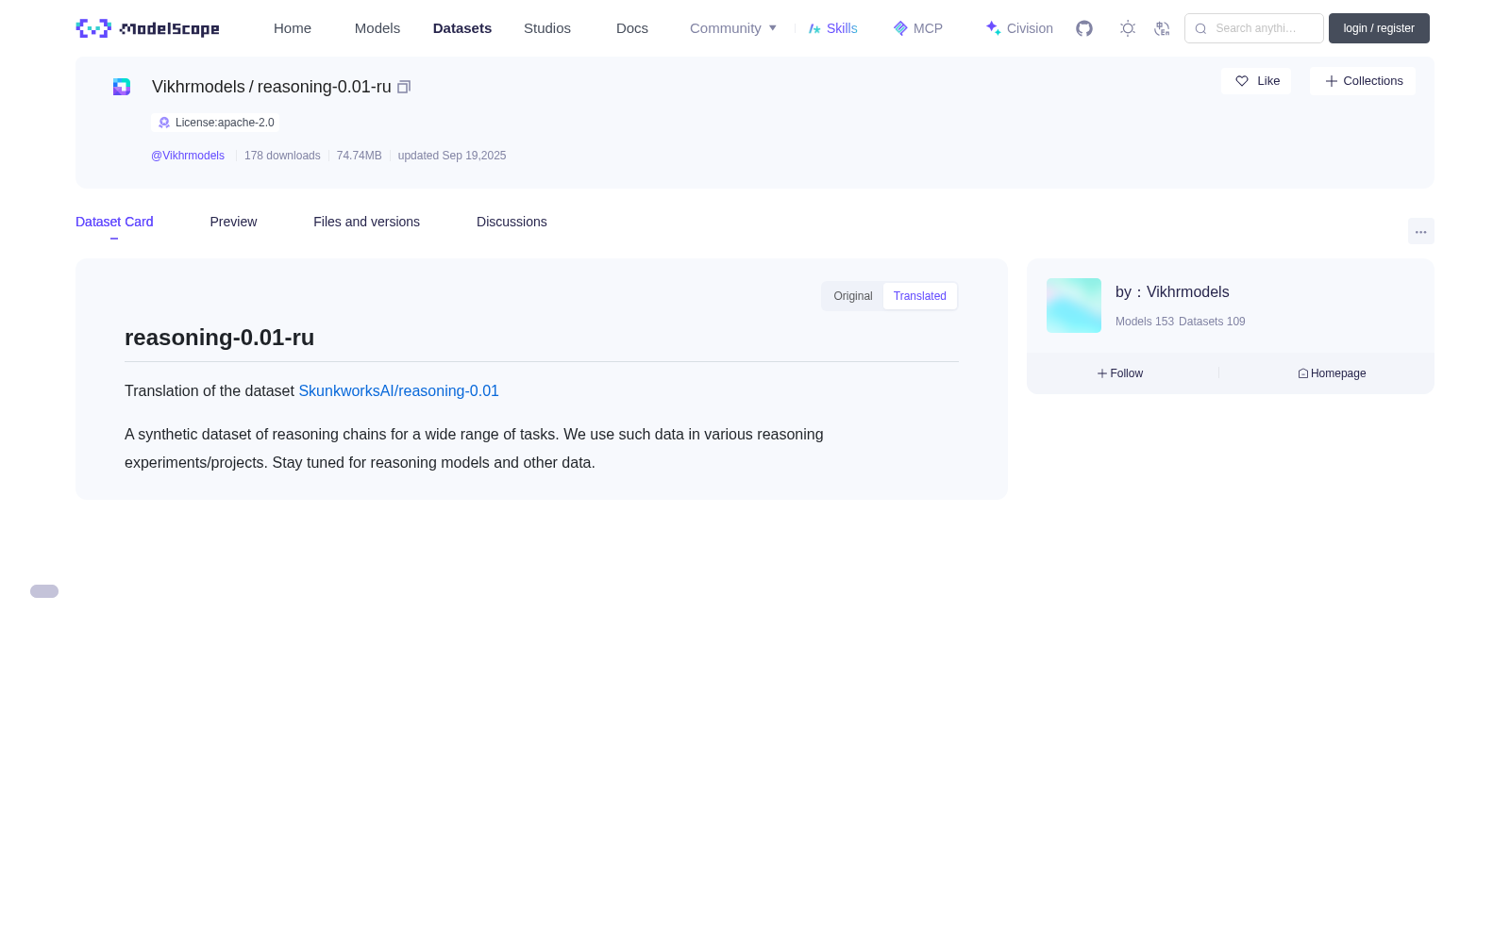Toggle the light/dark theme sun icon
Viewport: 1510px width, 943px height.
tap(1128, 28)
